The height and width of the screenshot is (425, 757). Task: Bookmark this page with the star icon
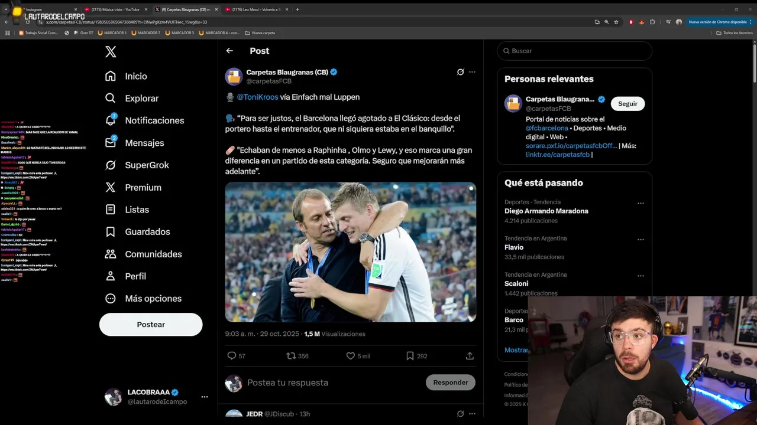pyautogui.click(x=616, y=22)
